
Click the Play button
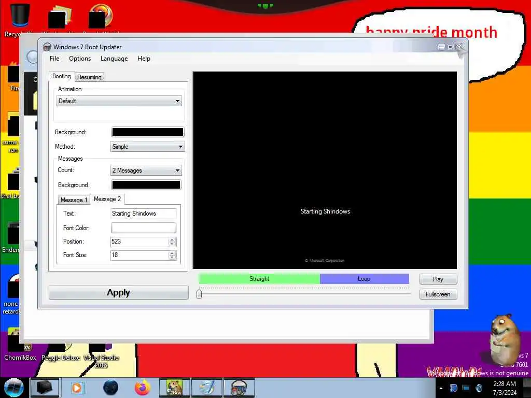pyautogui.click(x=438, y=279)
